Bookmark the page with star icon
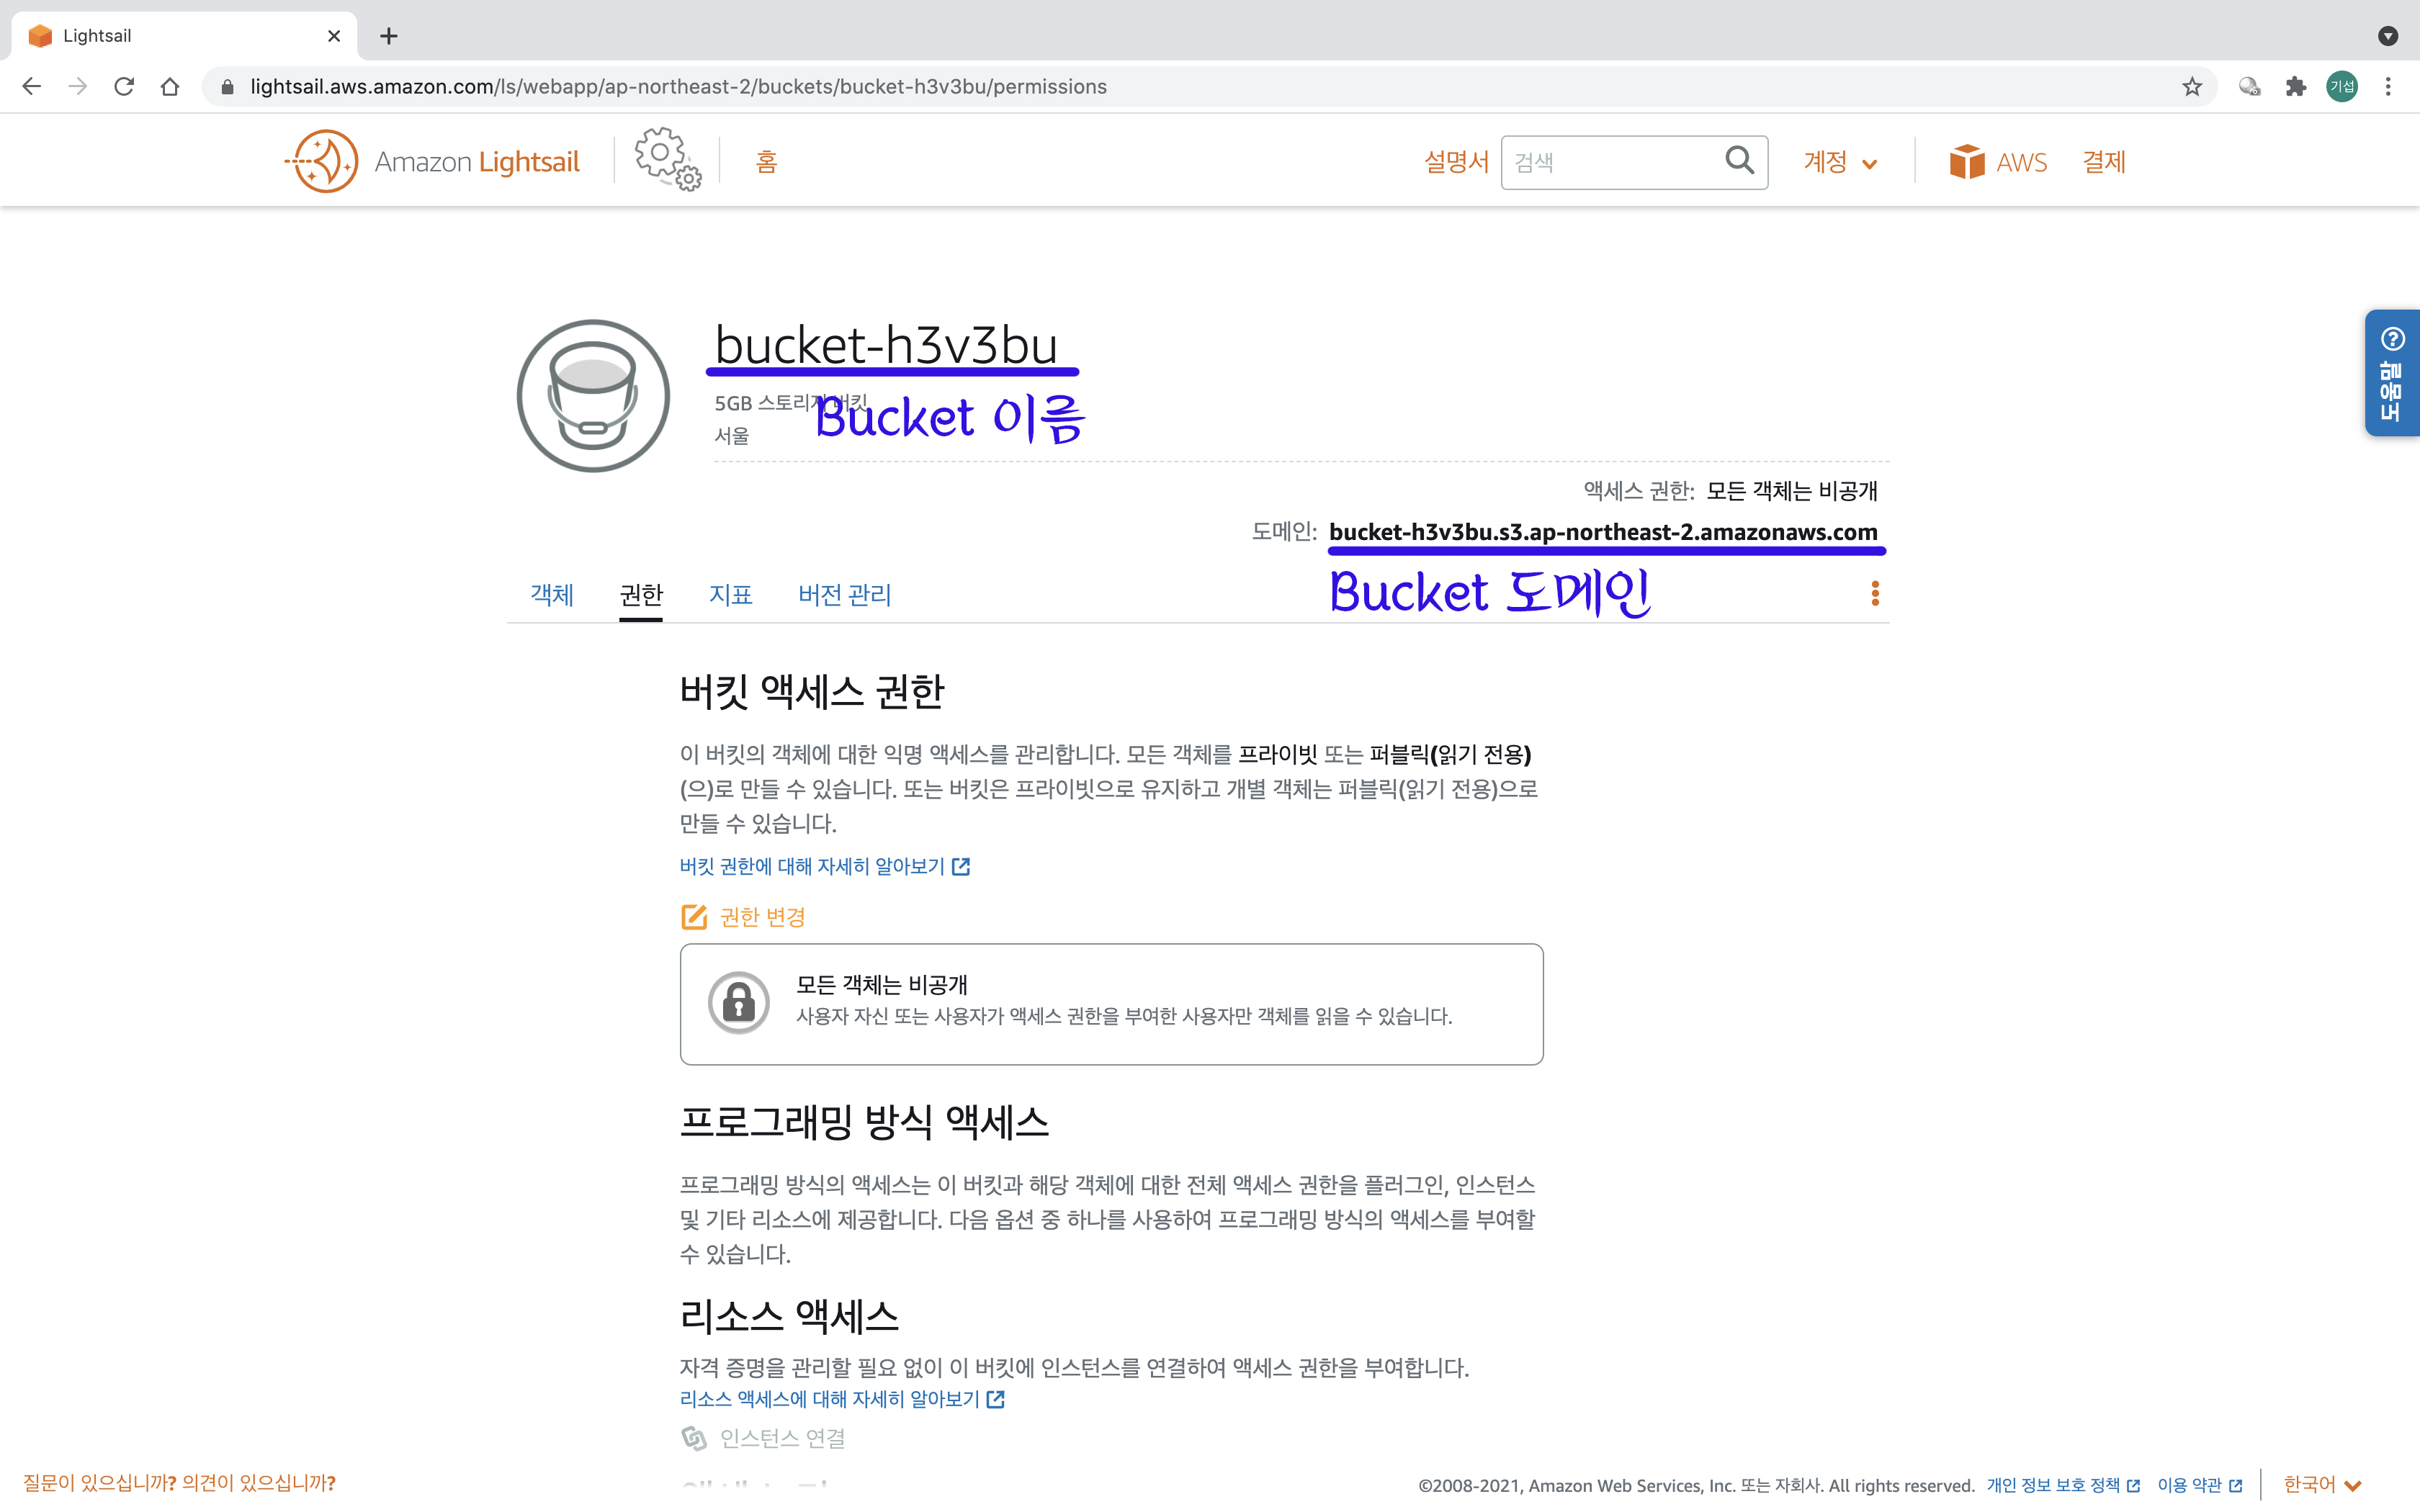This screenshot has width=2420, height=1512. pyautogui.click(x=2192, y=87)
